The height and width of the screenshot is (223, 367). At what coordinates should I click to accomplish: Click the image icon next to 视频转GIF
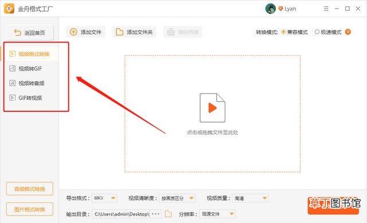pyautogui.click(x=12, y=68)
